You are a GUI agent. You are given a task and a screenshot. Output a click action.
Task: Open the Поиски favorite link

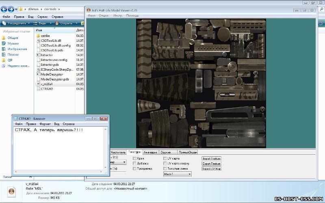13,54
